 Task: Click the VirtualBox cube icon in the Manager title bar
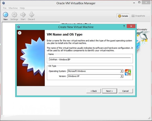(4, 3)
